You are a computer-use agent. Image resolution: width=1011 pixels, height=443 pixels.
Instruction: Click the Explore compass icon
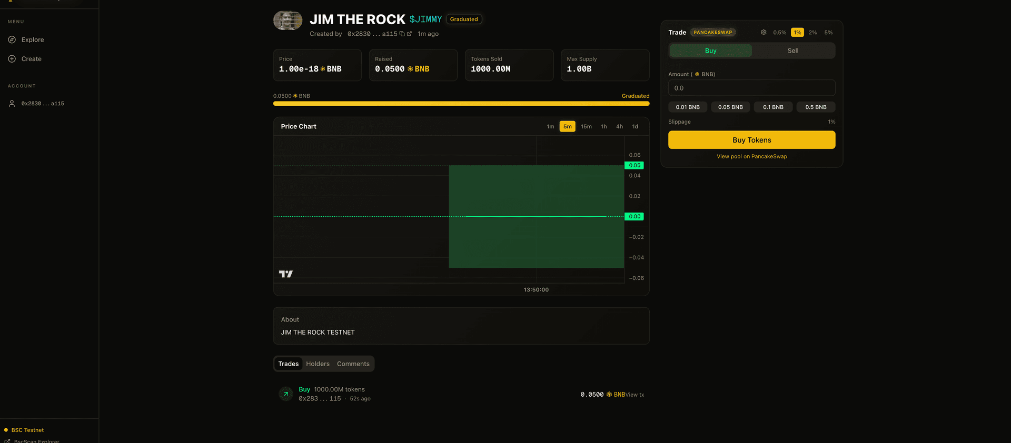[x=12, y=40]
